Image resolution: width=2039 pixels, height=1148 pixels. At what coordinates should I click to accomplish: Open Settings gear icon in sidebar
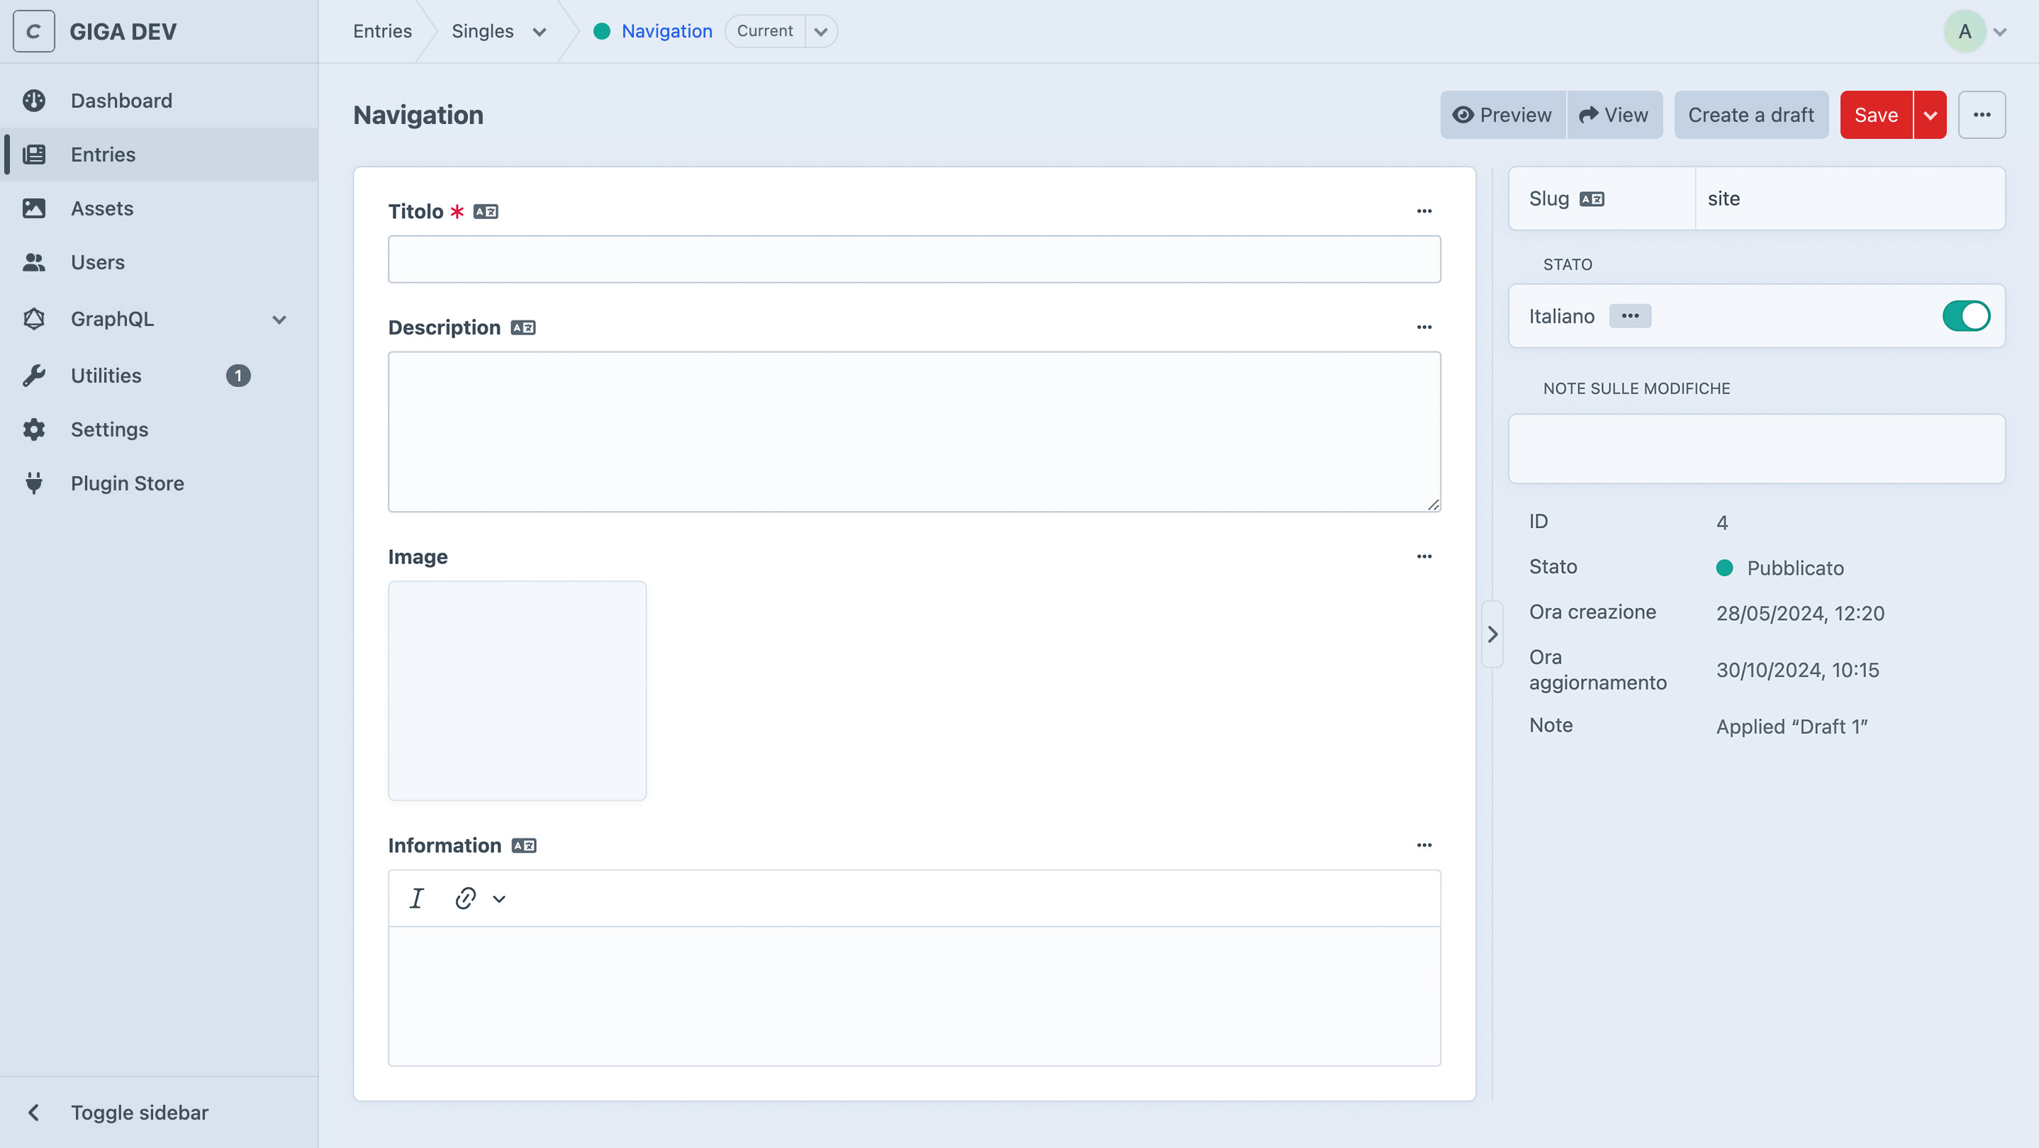pyautogui.click(x=34, y=429)
